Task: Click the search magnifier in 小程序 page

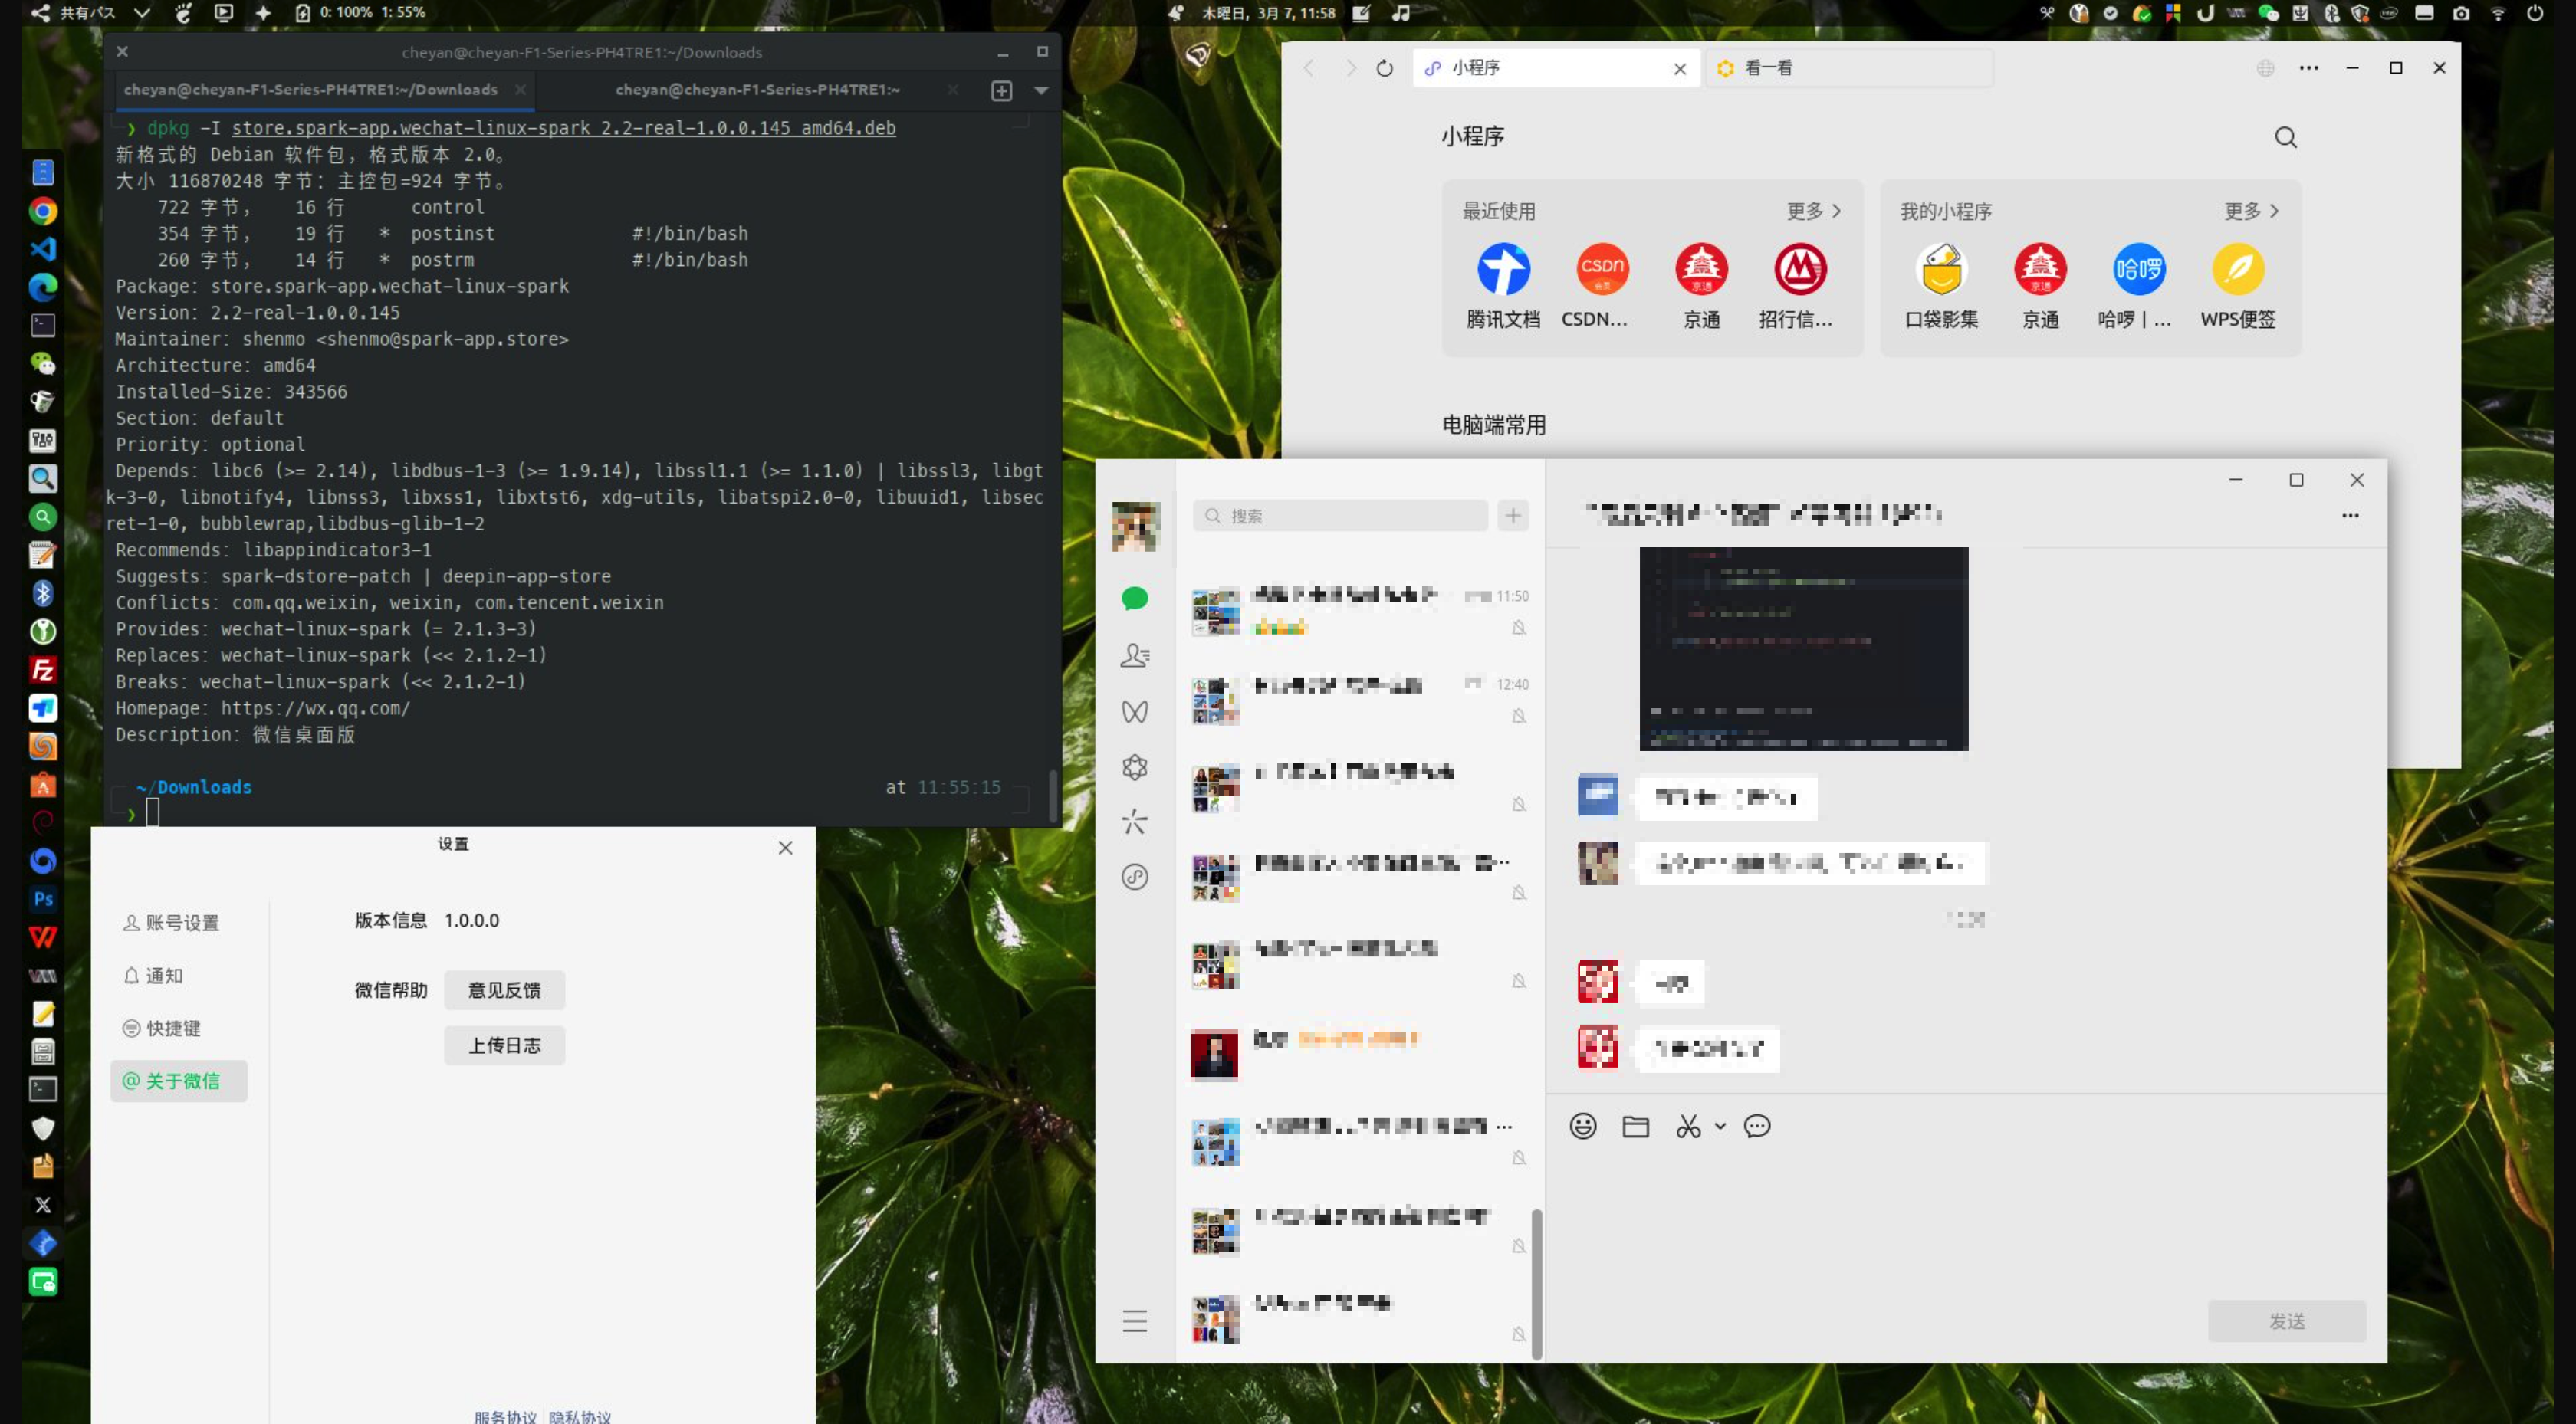Action: (2286, 137)
